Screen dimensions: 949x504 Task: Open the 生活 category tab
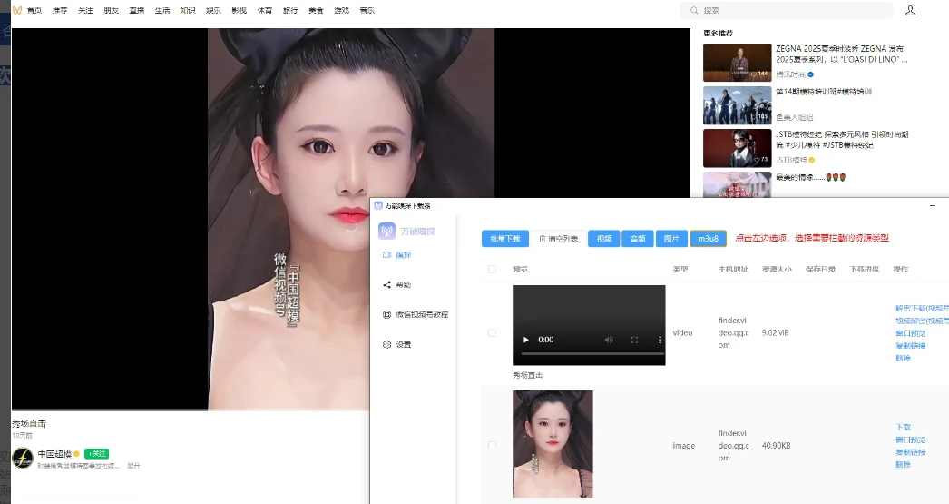(x=162, y=10)
